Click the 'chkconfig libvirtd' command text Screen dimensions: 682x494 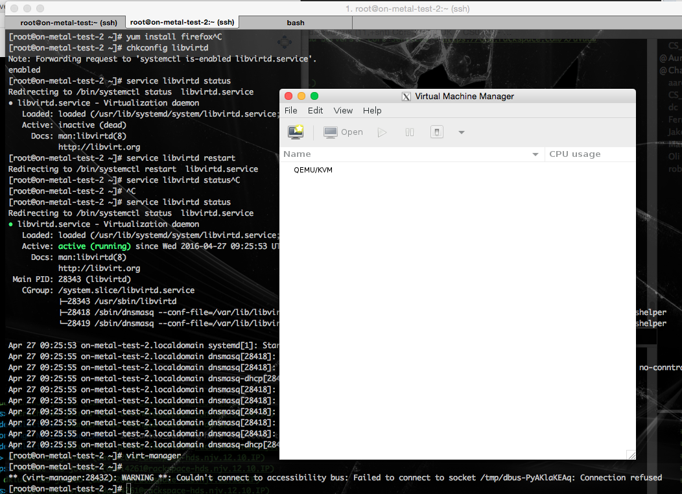coord(167,48)
